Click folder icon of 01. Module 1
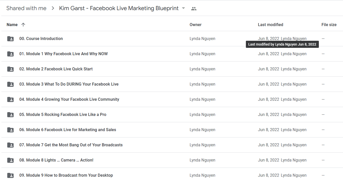Screen dimensions: 343x182 coord(10,54)
